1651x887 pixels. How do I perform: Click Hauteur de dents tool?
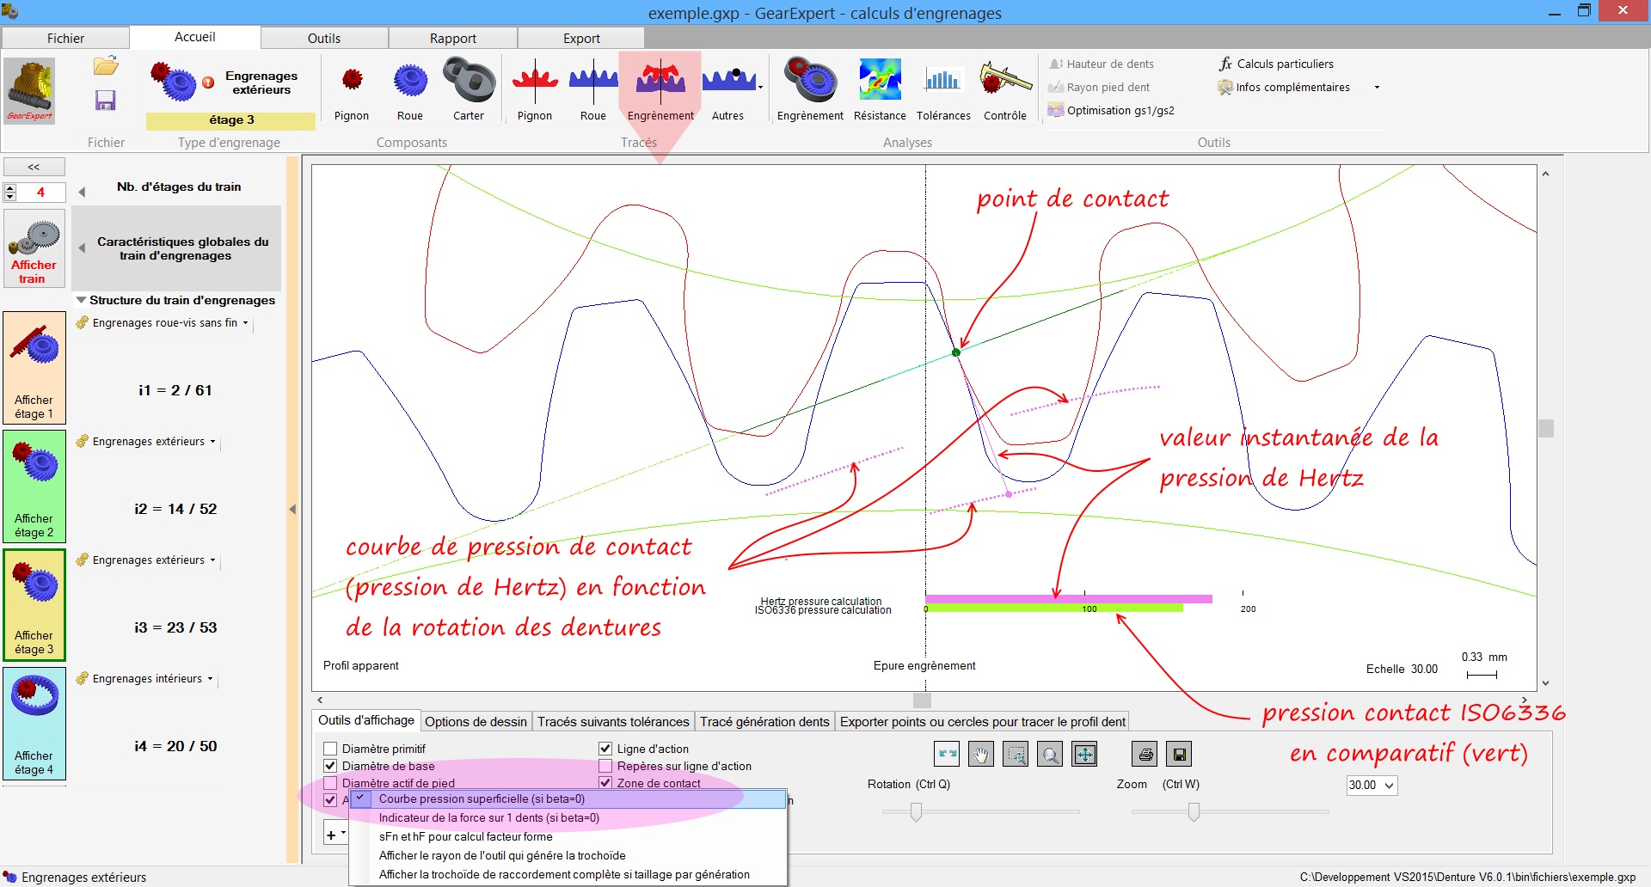1102,64
